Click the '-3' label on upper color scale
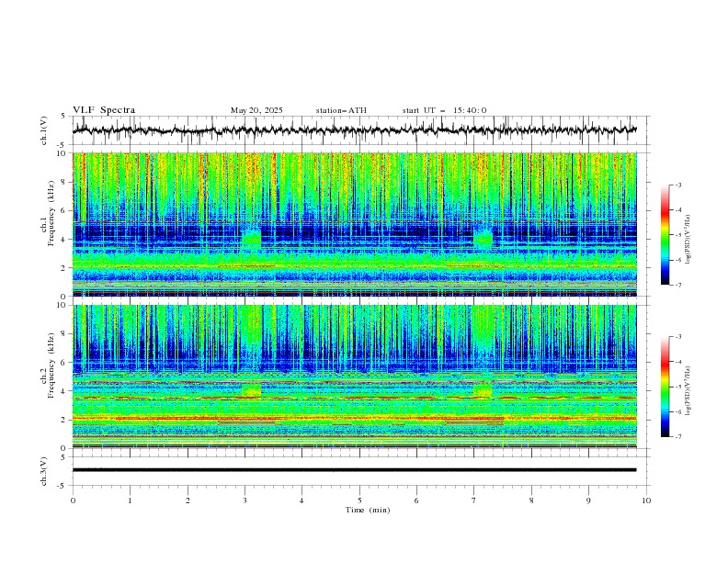This screenshot has height=562, width=728. click(677, 185)
